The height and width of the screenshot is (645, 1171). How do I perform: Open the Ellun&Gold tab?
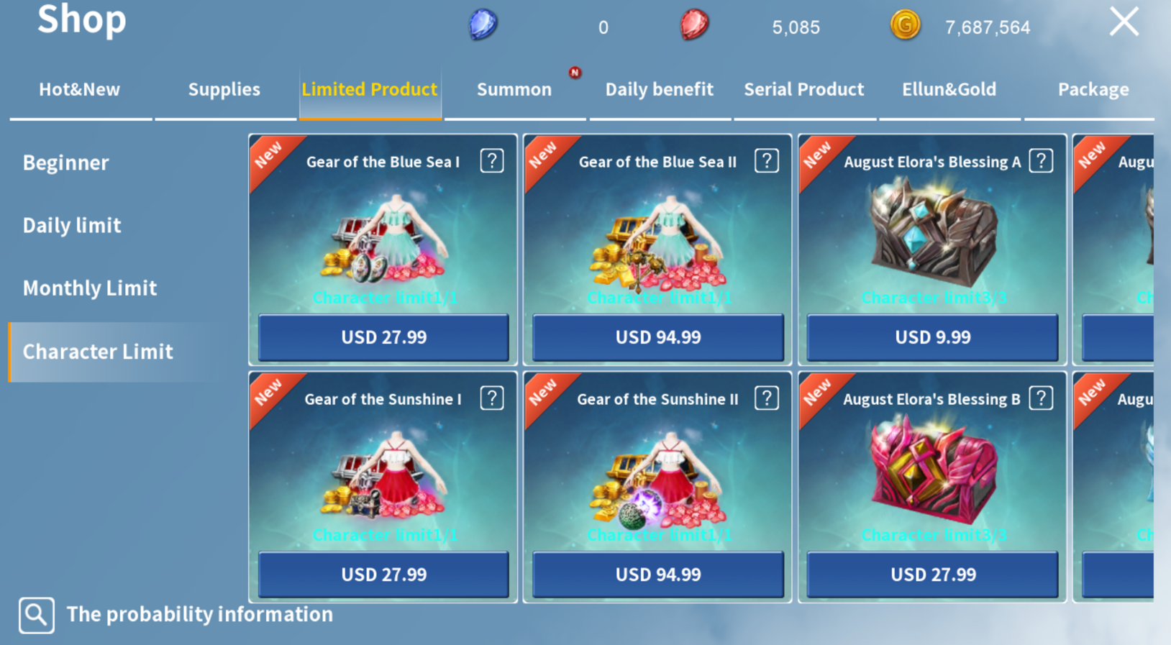coord(949,90)
